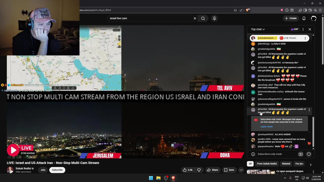Open the Brave Wallet icon
Screen dimensions: 324x182
310,10
